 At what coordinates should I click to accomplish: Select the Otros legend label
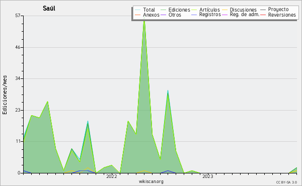coord(175,15)
